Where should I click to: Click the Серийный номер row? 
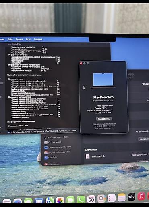pyautogui.click(x=99, y=111)
